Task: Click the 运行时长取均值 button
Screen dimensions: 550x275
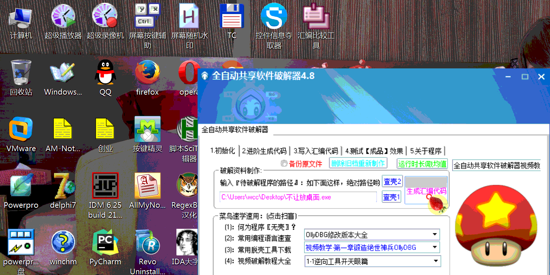Action: pos(422,164)
